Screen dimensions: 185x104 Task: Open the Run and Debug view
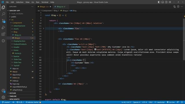pos(3,27)
